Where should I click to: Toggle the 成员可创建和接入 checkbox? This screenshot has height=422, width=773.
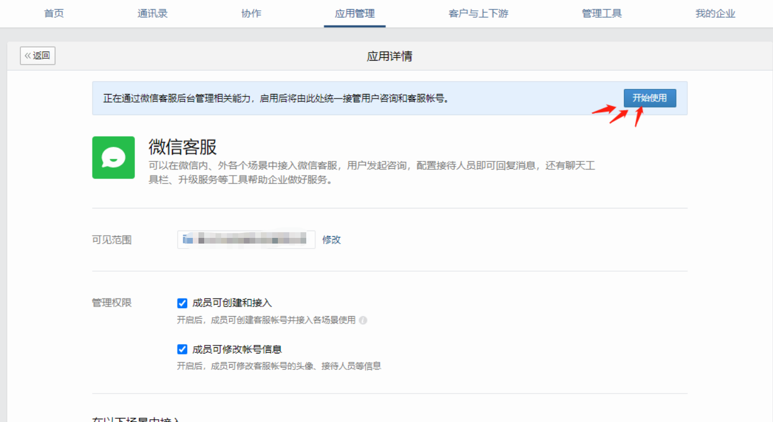[182, 303]
